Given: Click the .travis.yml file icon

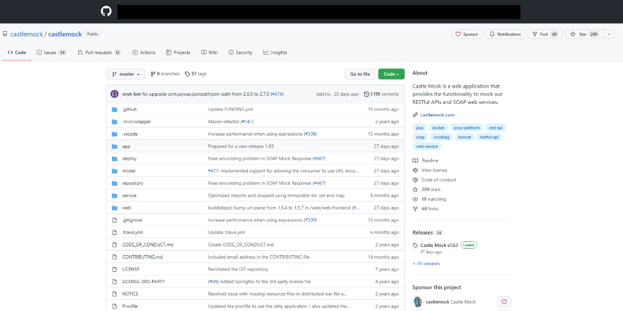Looking at the screenshot, I should tap(115, 233).
